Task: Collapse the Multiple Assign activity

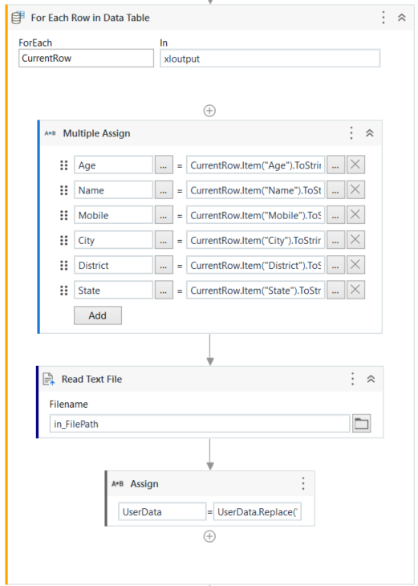Action: point(370,133)
